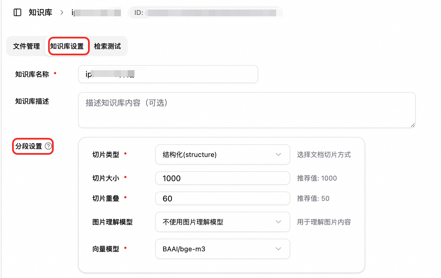Toggle the sidebar panel icon
The image size is (441, 278).
[x=17, y=12]
